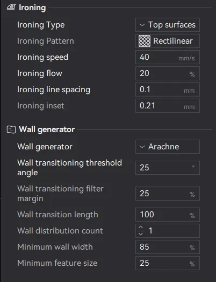Click Wall transitioning filter margin field

[x=168, y=194]
